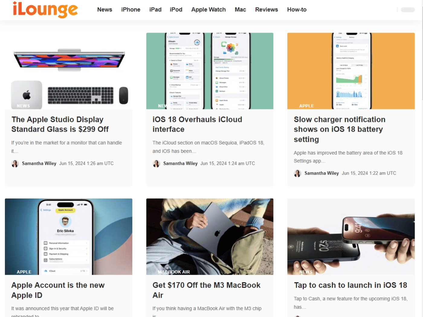Image resolution: width=423 pixels, height=317 pixels.
Task: Open the MacBook Air backpack photo thumbnail
Action: pyautogui.click(x=210, y=237)
